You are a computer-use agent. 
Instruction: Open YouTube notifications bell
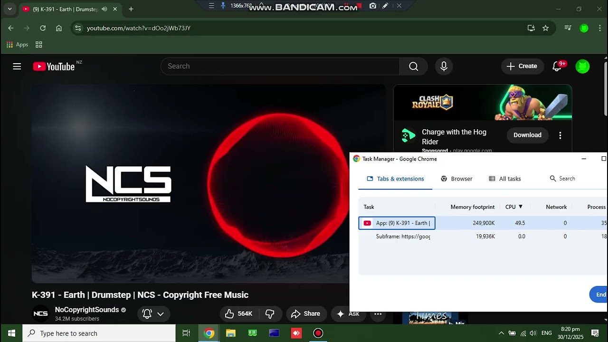pyautogui.click(x=557, y=66)
